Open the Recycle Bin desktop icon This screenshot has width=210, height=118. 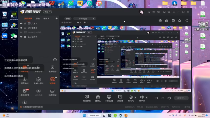(4, 15)
